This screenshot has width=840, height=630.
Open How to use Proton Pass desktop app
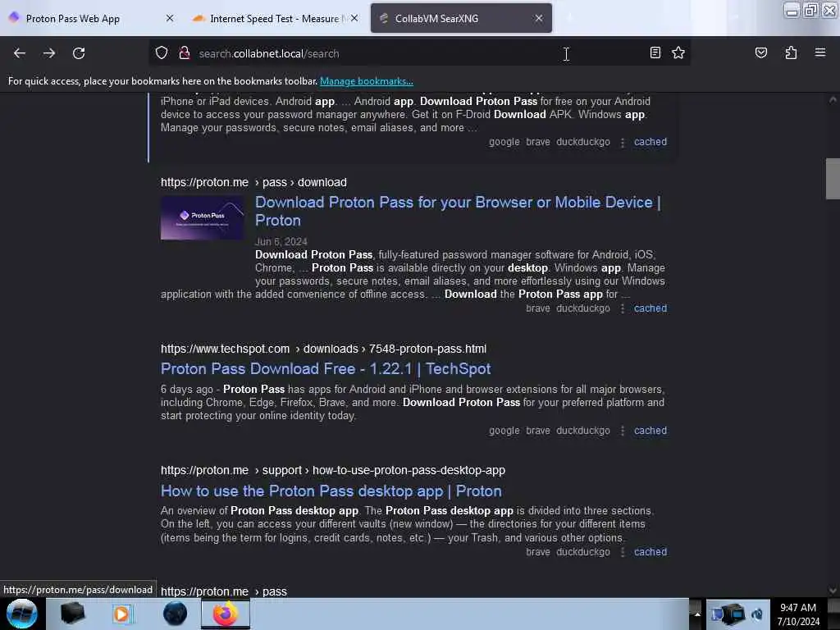click(x=331, y=491)
